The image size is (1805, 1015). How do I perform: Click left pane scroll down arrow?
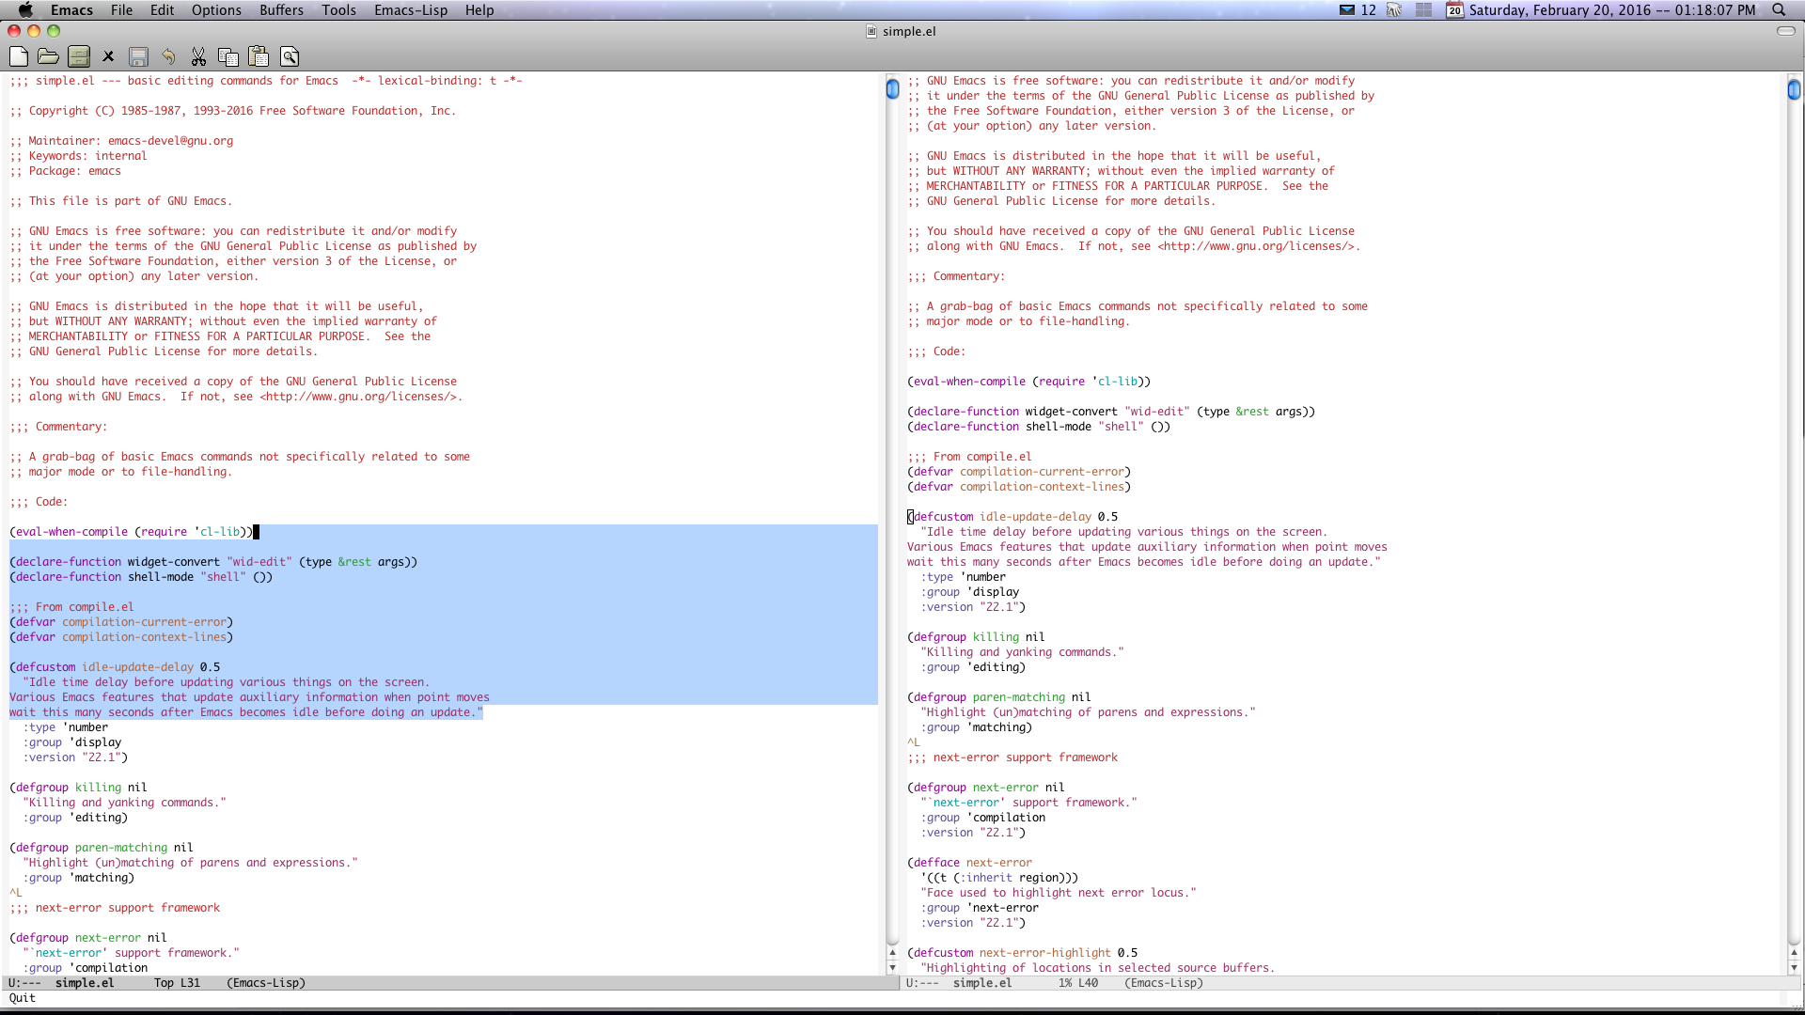click(x=892, y=968)
